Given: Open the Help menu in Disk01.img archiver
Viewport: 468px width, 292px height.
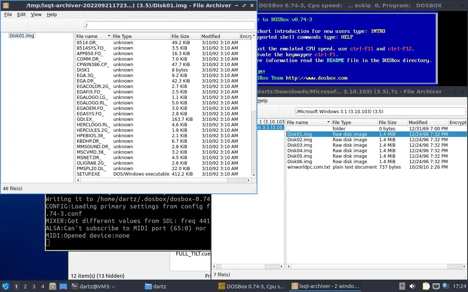Looking at the screenshot, I should tap(52, 14).
